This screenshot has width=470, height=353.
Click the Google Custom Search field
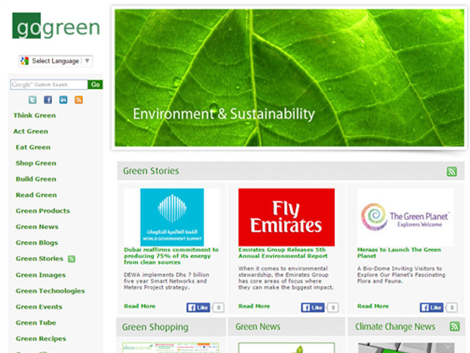point(48,85)
